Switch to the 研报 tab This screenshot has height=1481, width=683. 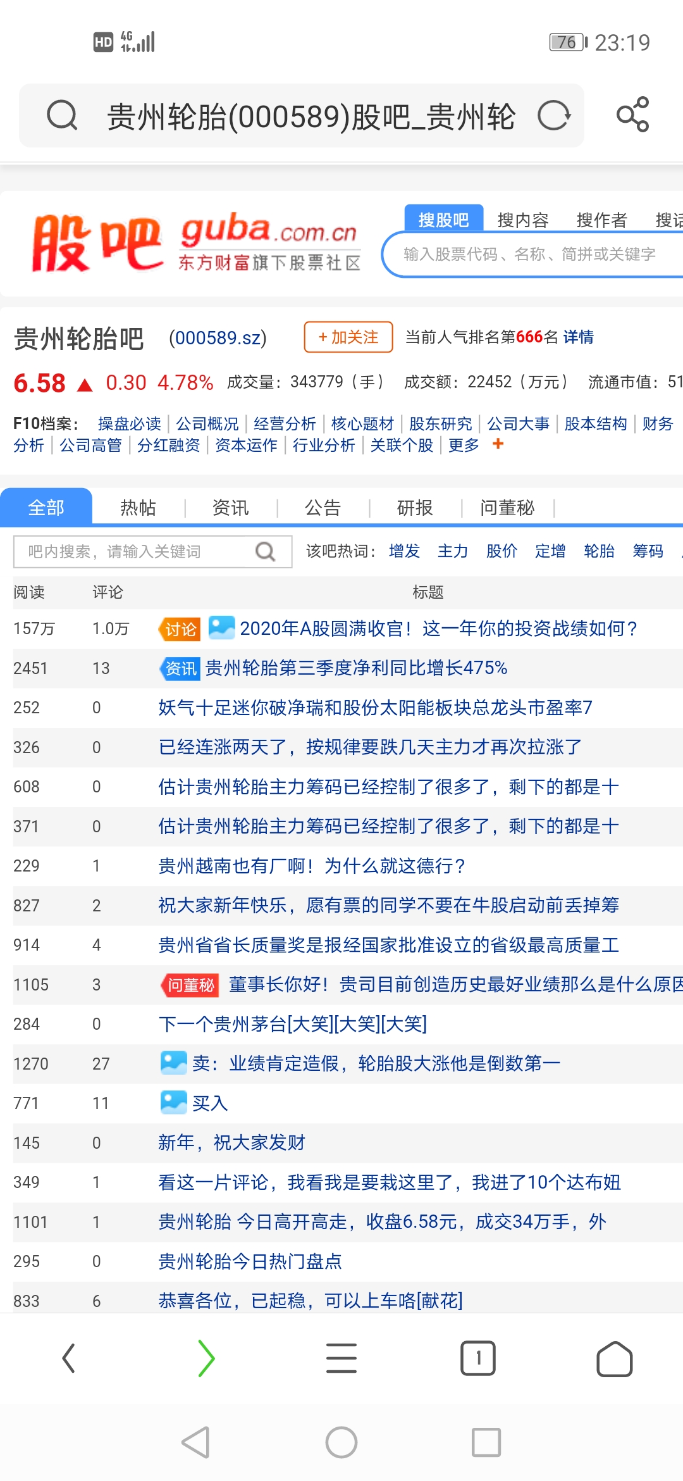point(415,508)
